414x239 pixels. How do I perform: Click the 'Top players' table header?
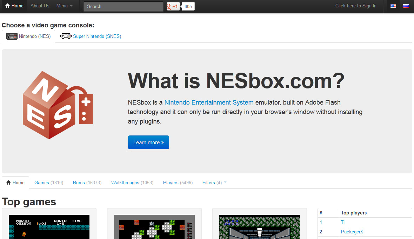[354, 213]
